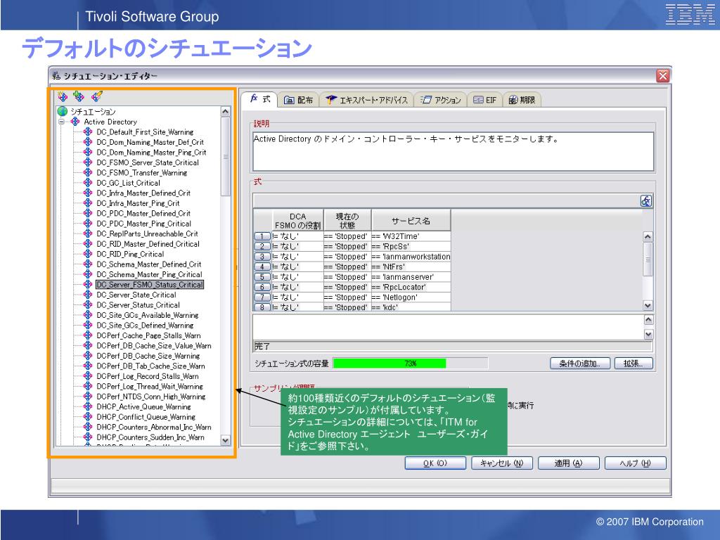Click the キャンセル (N) button

tap(502, 463)
